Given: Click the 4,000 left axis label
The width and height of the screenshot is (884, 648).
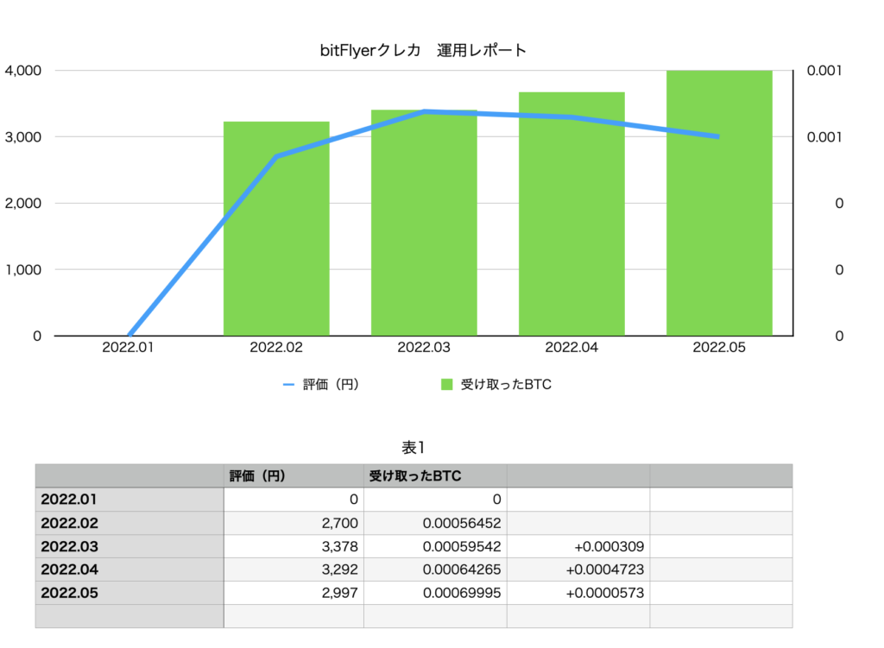Looking at the screenshot, I should tap(23, 71).
